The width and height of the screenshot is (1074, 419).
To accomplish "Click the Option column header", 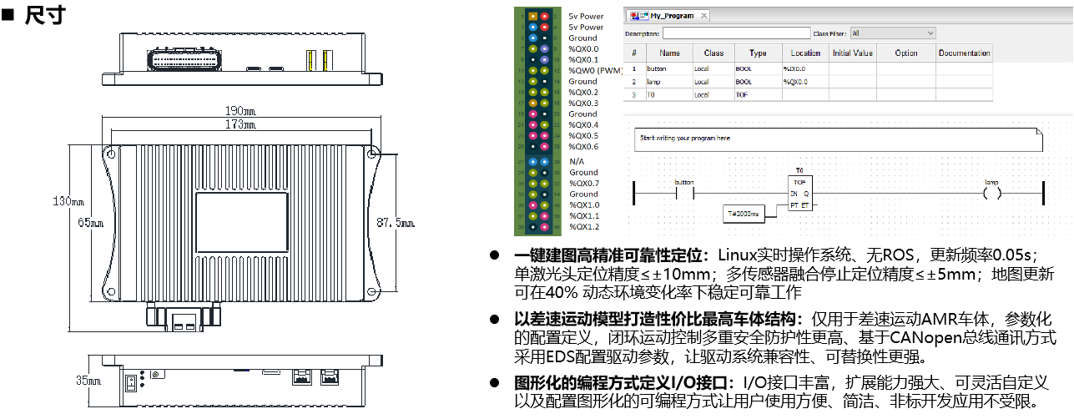I will (905, 53).
